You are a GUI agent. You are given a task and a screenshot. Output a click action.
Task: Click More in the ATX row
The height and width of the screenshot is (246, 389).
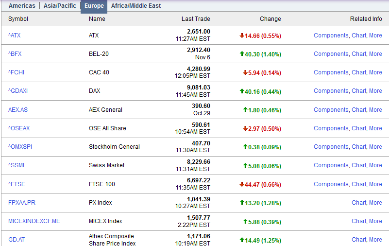click(x=375, y=35)
